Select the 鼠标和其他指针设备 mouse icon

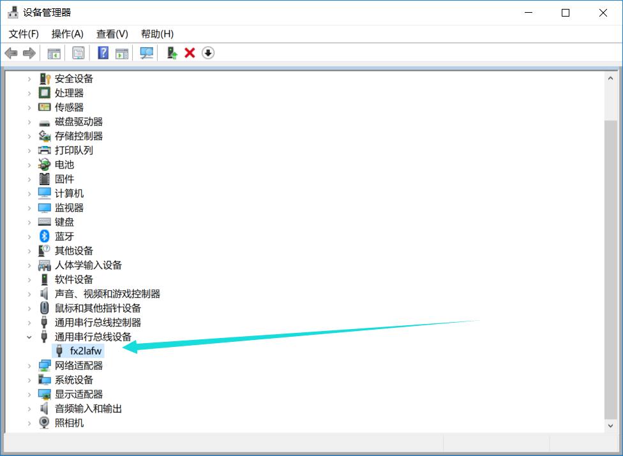point(45,308)
